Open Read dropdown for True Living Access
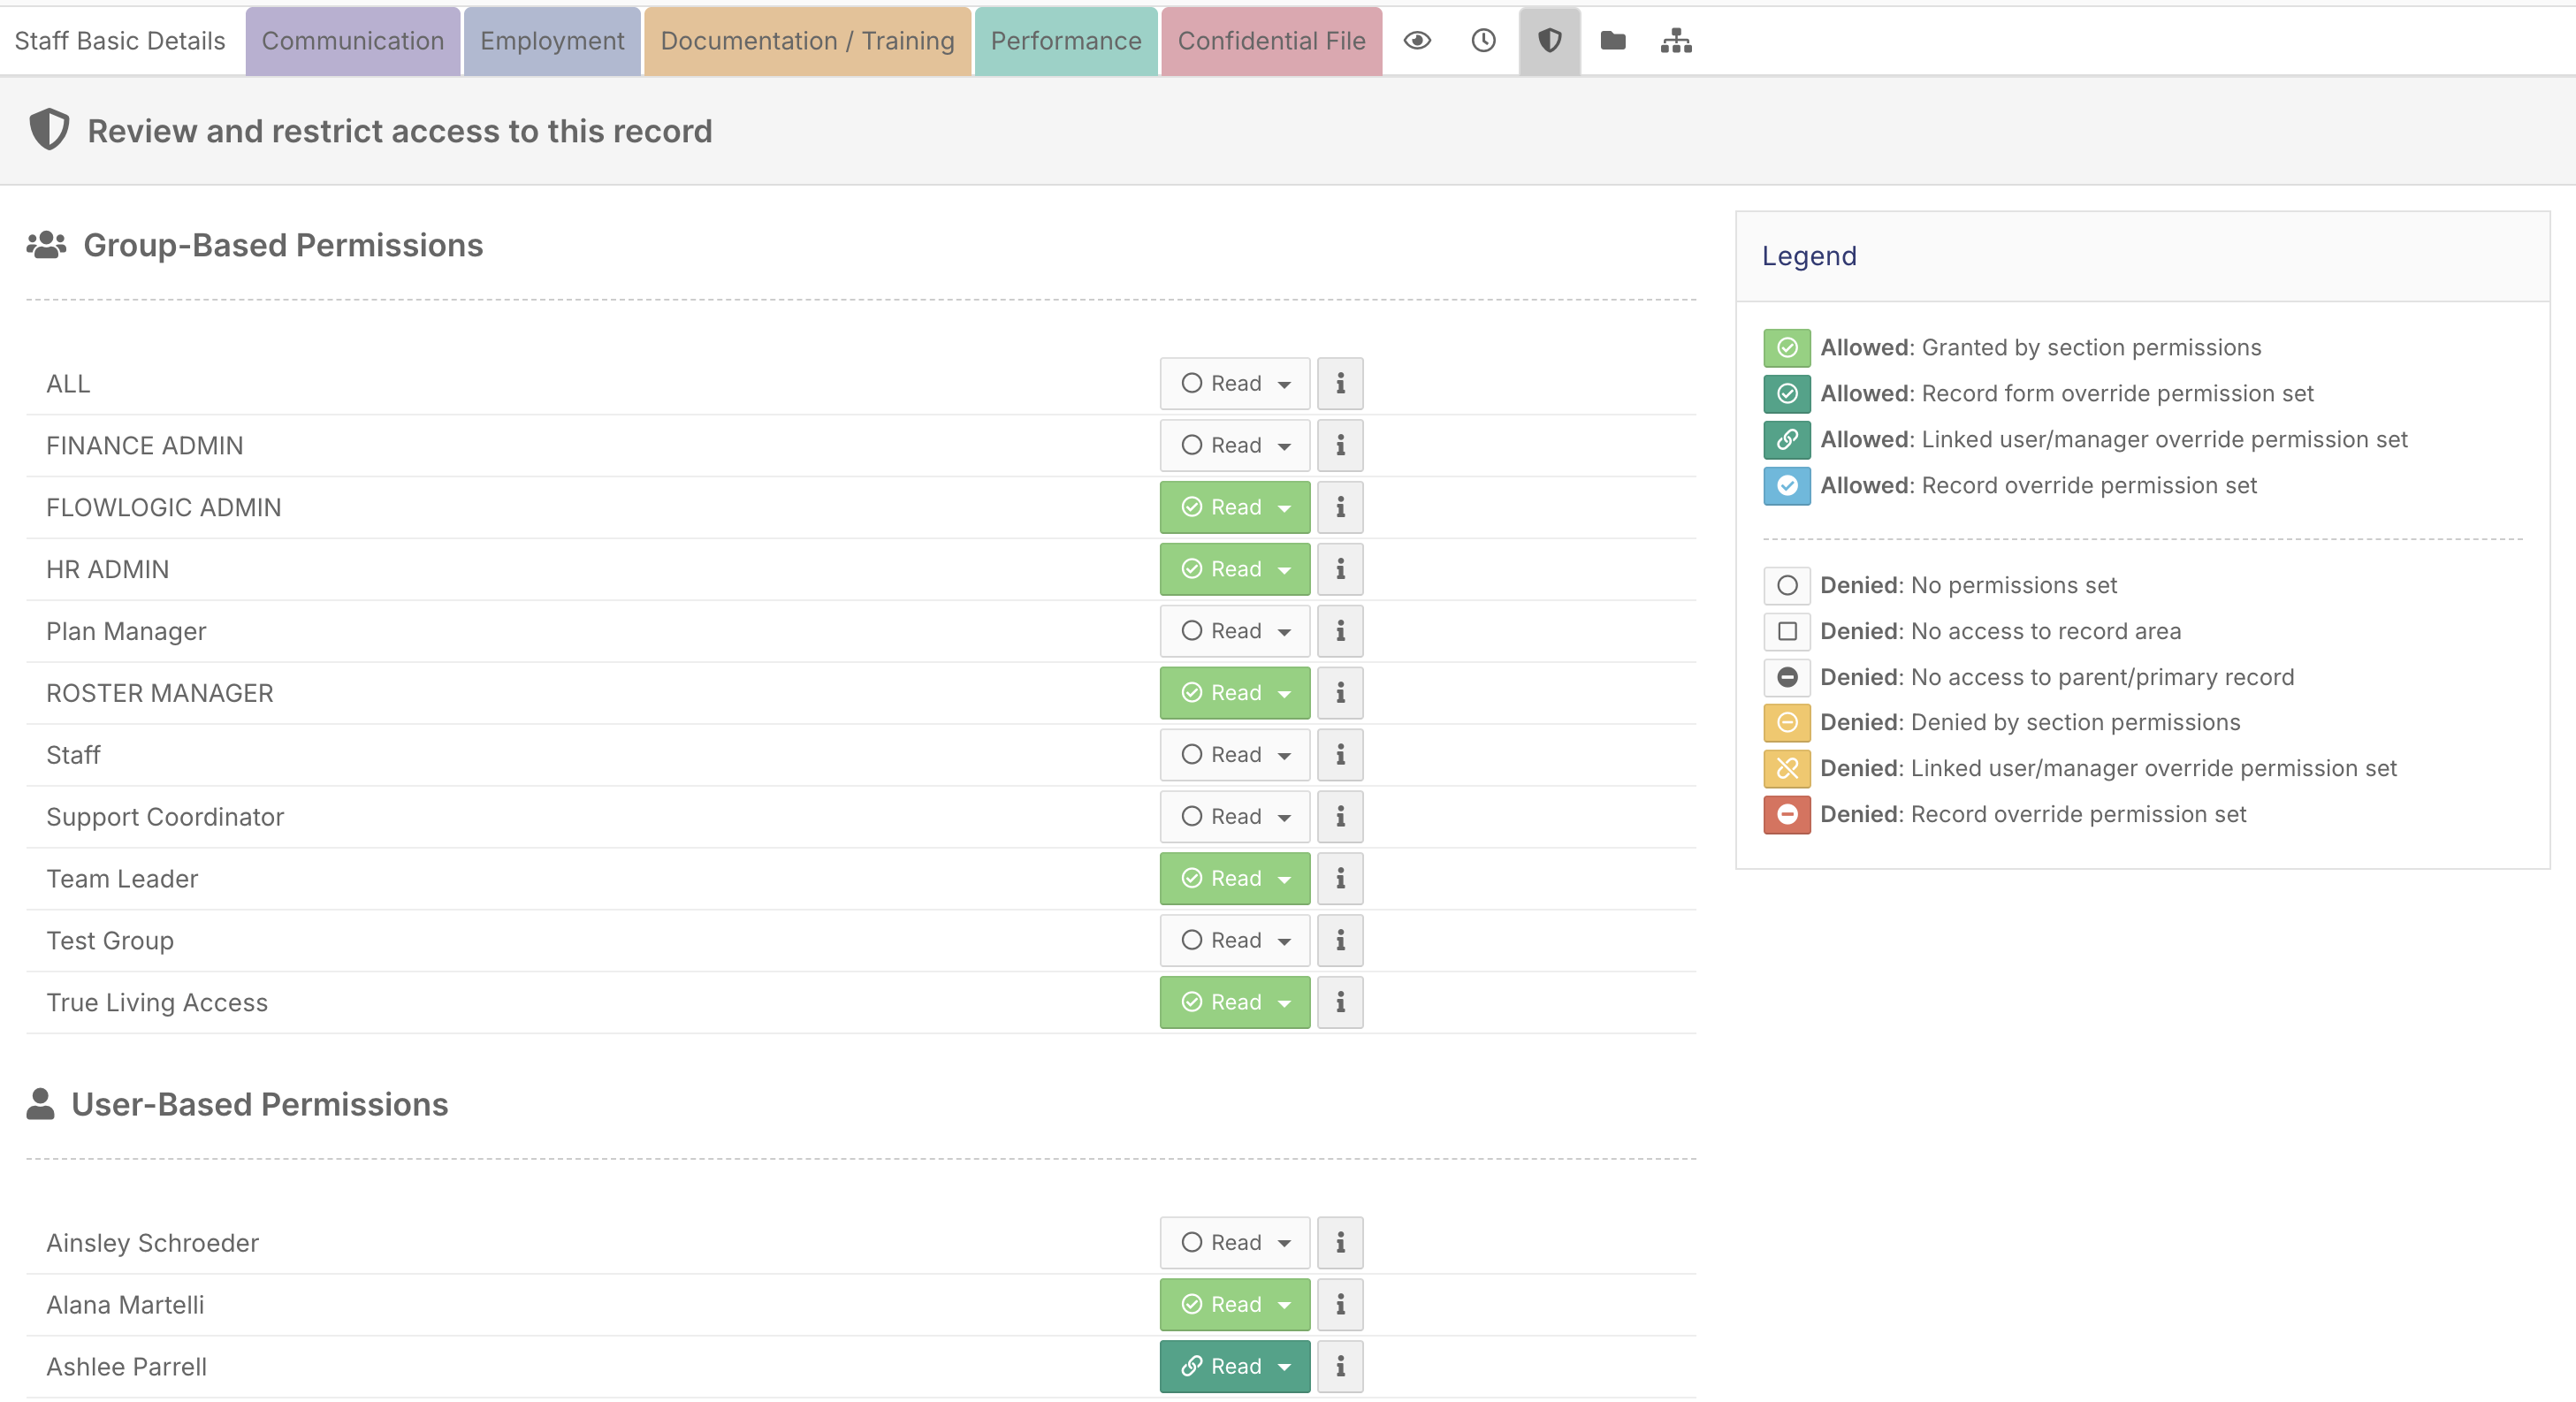Image resolution: width=2576 pixels, height=1402 pixels. tap(1235, 1003)
